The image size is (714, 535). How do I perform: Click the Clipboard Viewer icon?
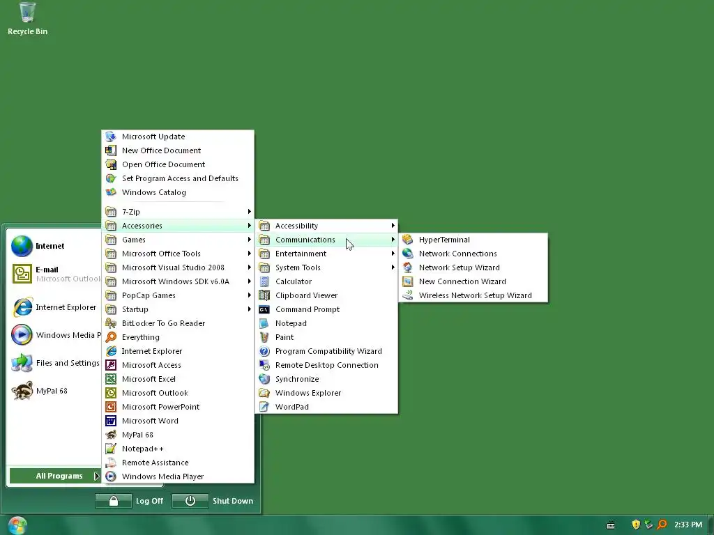[x=264, y=295]
